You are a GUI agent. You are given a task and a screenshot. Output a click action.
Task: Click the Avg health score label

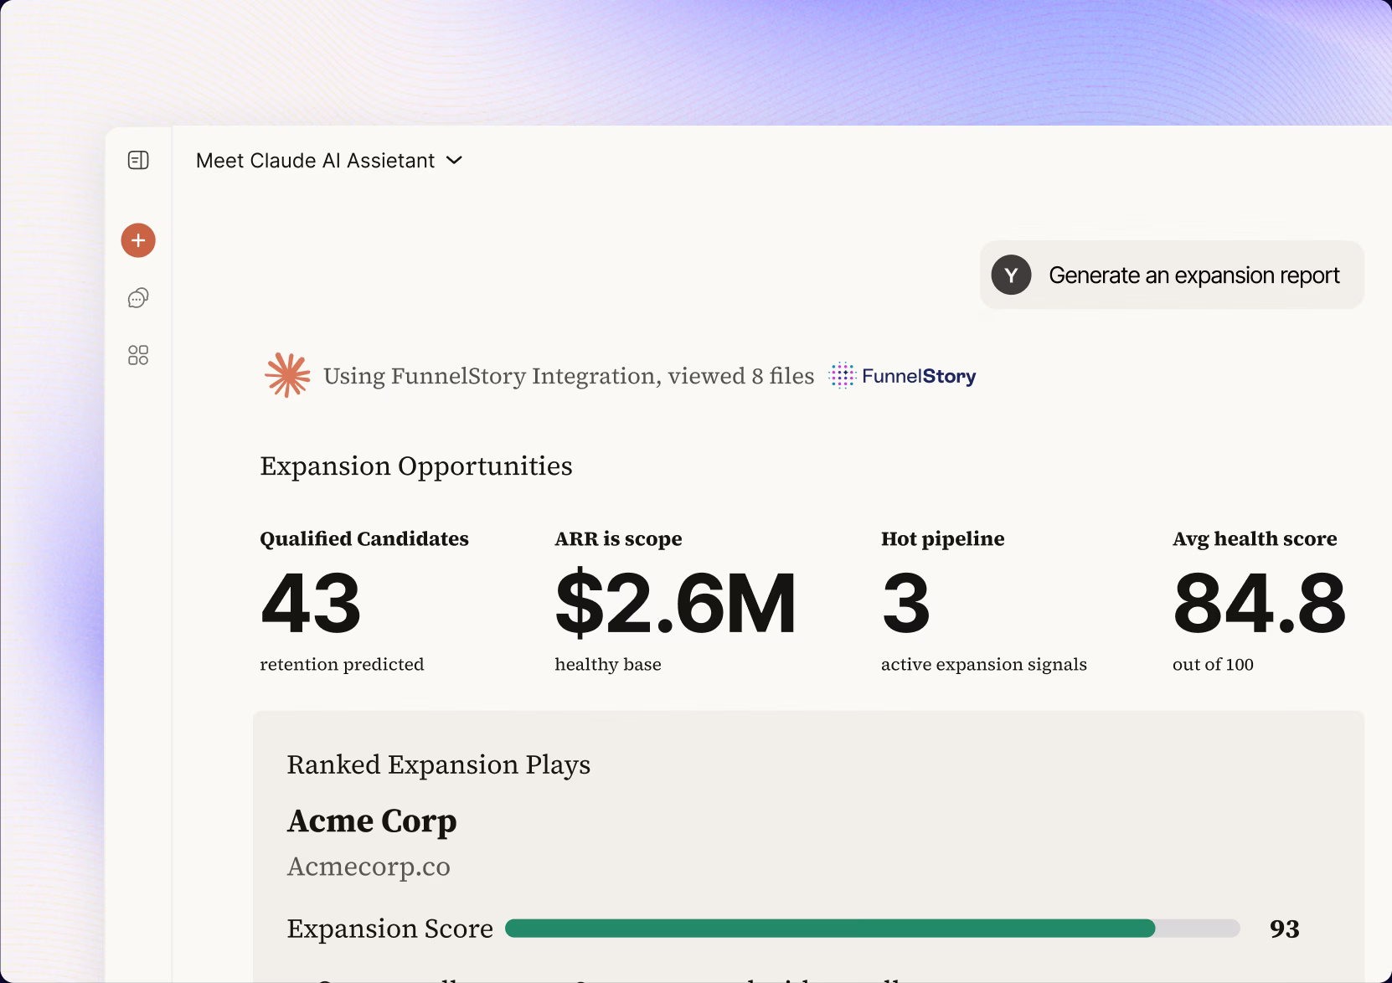click(1255, 538)
